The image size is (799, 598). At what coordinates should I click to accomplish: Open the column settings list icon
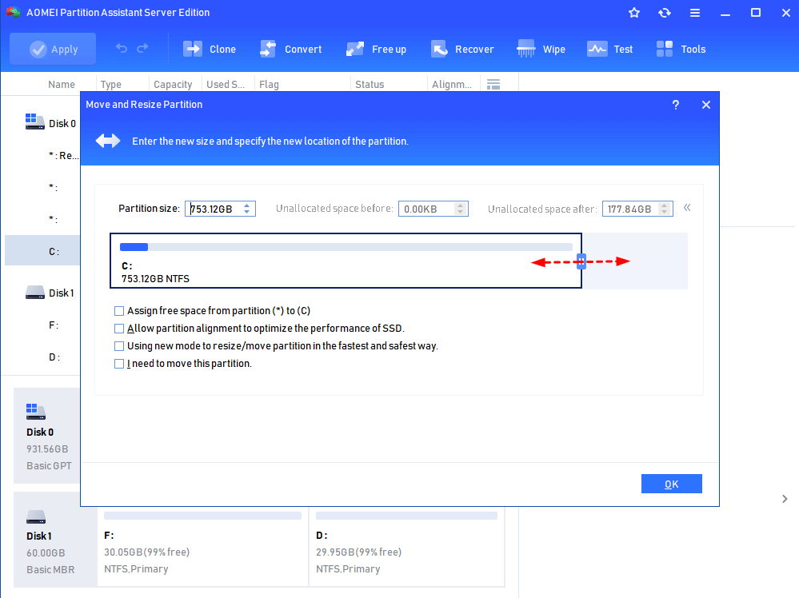coord(493,85)
